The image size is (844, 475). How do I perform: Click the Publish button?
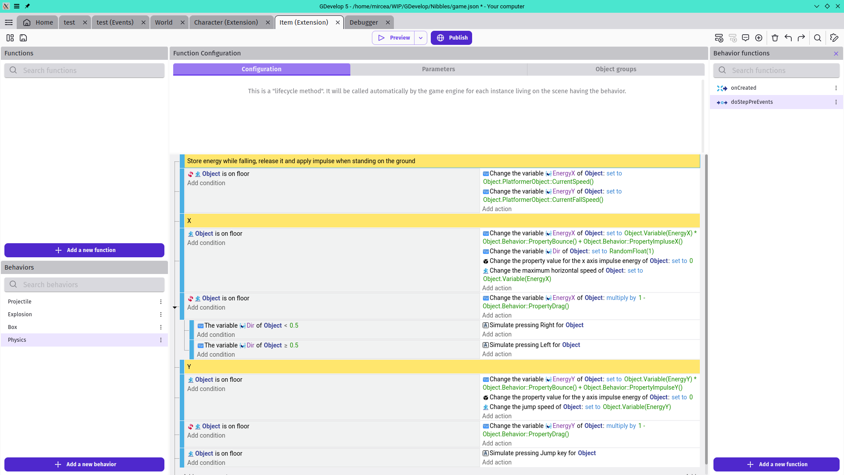(451, 38)
